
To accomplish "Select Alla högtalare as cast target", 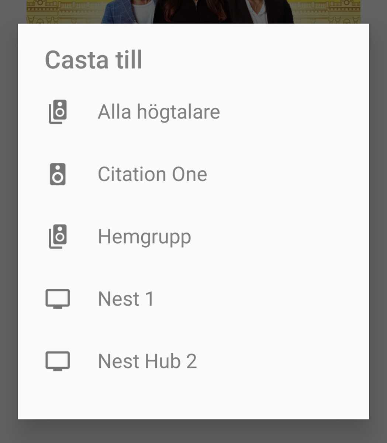I will pyautogui.click(x=159, y=111).
